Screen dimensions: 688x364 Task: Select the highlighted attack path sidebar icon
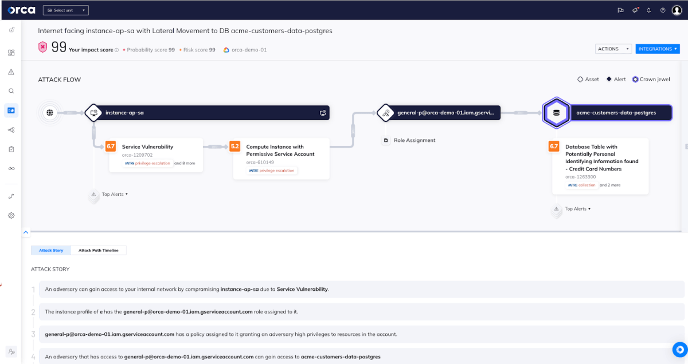point(11,110)
